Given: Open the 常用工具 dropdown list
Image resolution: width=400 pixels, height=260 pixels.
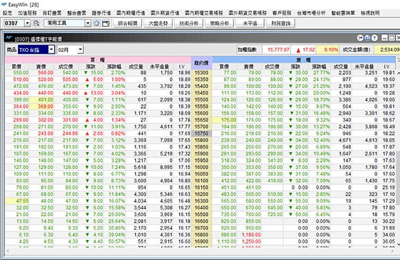Looking at the screenshot, I should click(x=88, y=23).
